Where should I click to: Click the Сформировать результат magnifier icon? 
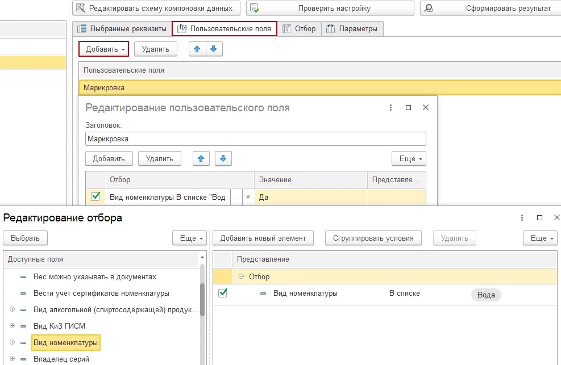pyautogui.click(x=428, y=8)
